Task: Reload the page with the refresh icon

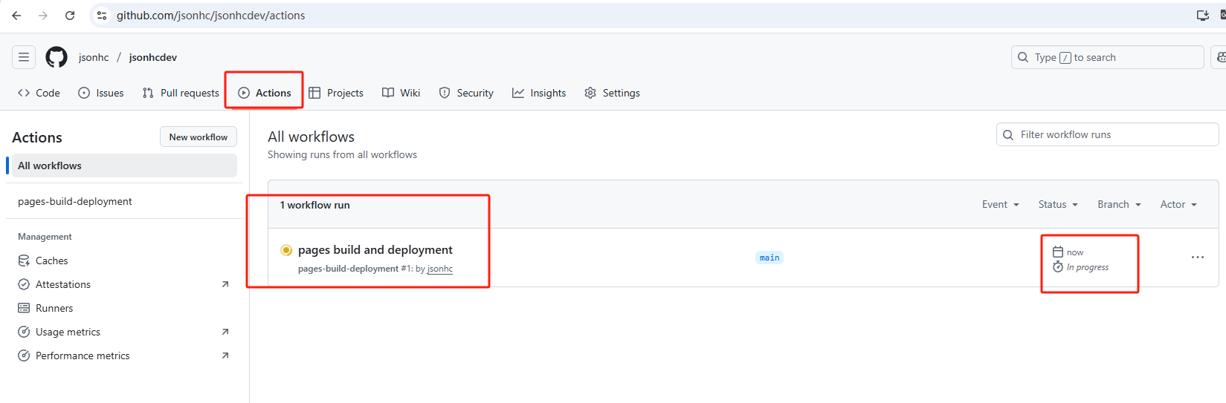Action: (x=70, y=16)
